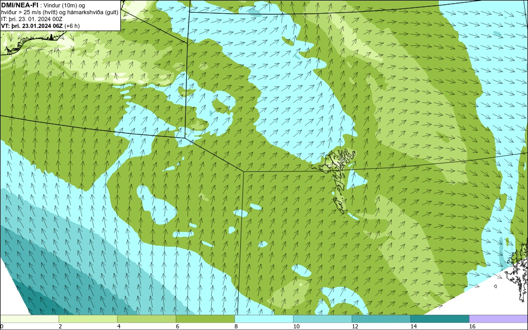The width and height of the screenshot is (528, 330).
Task: Click the 8–10 m/s light cyan legend swatch
Action: [x=263, y=318]
